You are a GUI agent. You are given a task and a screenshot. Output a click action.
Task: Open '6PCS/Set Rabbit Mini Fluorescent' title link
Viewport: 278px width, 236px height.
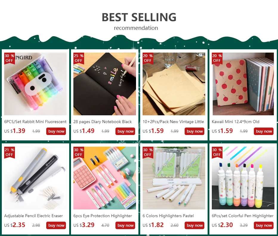click(35, 122)
